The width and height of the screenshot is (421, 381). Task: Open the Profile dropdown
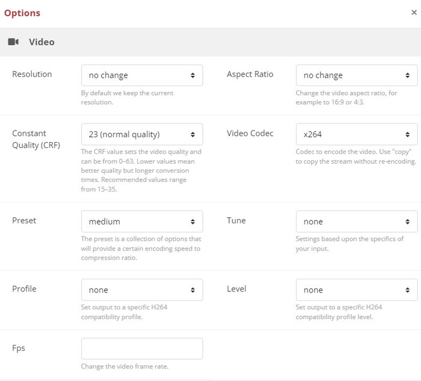click(142, 290)
